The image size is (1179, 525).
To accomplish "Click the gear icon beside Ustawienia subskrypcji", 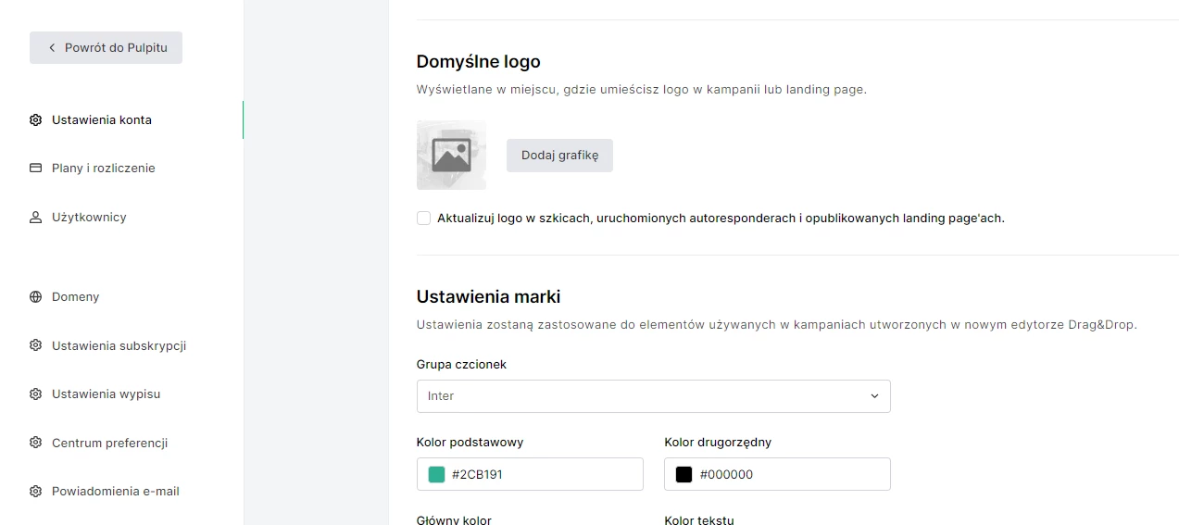I will coord(36,345).
